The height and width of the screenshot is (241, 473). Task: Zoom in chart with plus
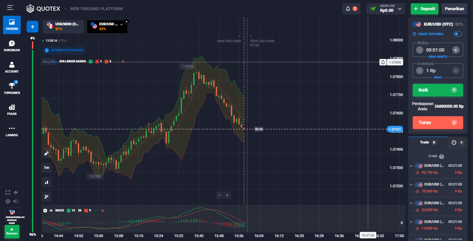pos(227,195)
